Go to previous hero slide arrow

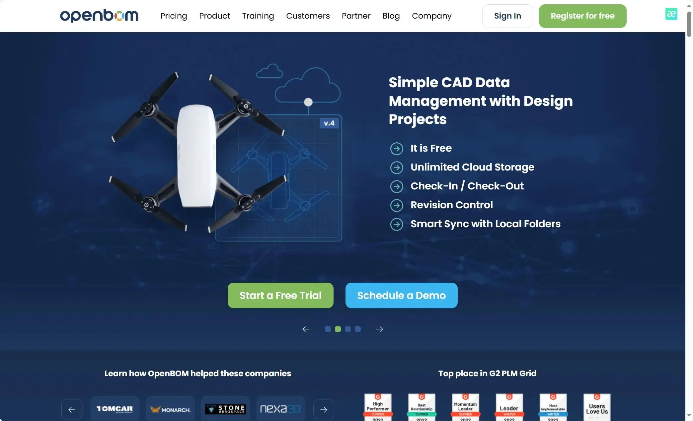click(x=306, y=329)
